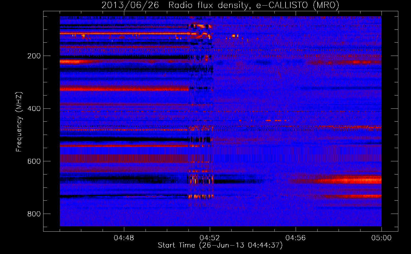Click the 800 frequency tick label
The width and height of the screenshot is (411, 254).
[34, 214]
